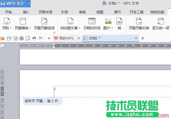Click the tab stop selector at ruler corner
Screen dimensions: 171x119
point(2,46)
